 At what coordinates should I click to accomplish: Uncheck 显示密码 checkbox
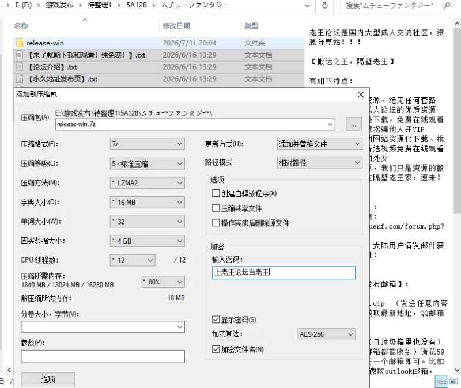216,319
